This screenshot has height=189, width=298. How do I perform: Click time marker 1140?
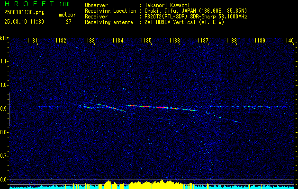click(289, 40)
